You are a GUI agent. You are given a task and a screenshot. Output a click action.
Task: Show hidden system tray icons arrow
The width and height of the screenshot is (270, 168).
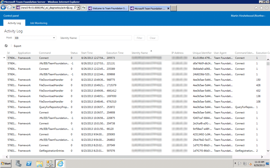tap(235, 164)
